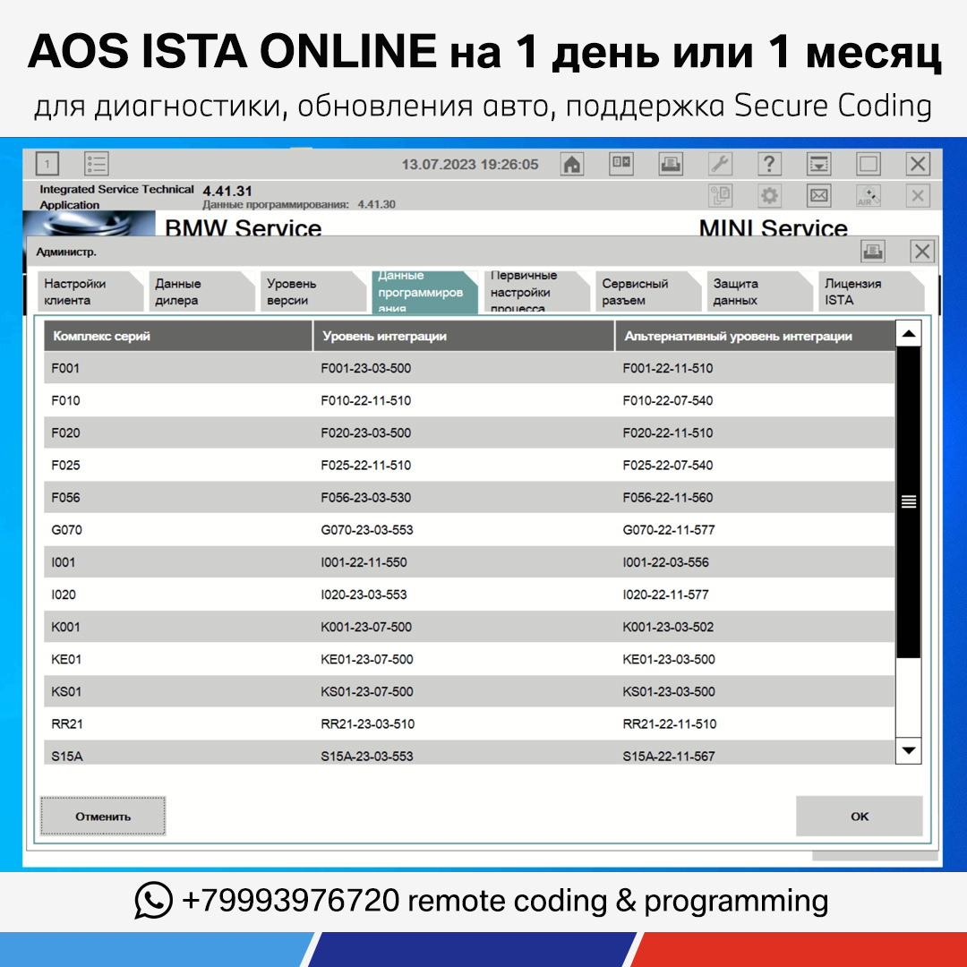The width and height of the screenshot is (967, 967).
Task: Select the F010 series row
Action: pyautogui.click(x=468, y=400)
